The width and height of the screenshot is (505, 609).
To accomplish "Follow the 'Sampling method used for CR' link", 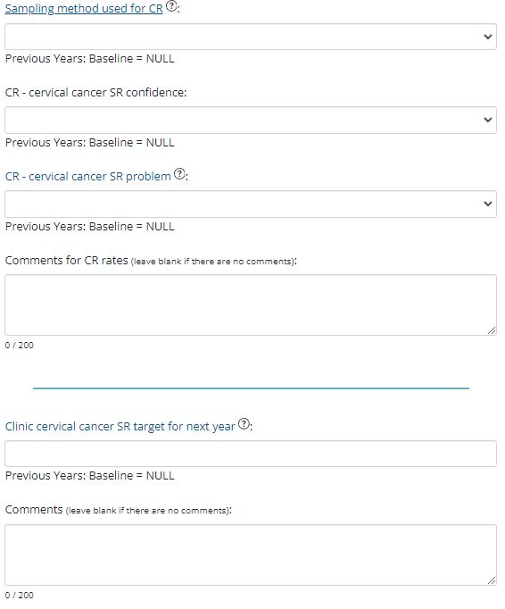I will (84, 9).
